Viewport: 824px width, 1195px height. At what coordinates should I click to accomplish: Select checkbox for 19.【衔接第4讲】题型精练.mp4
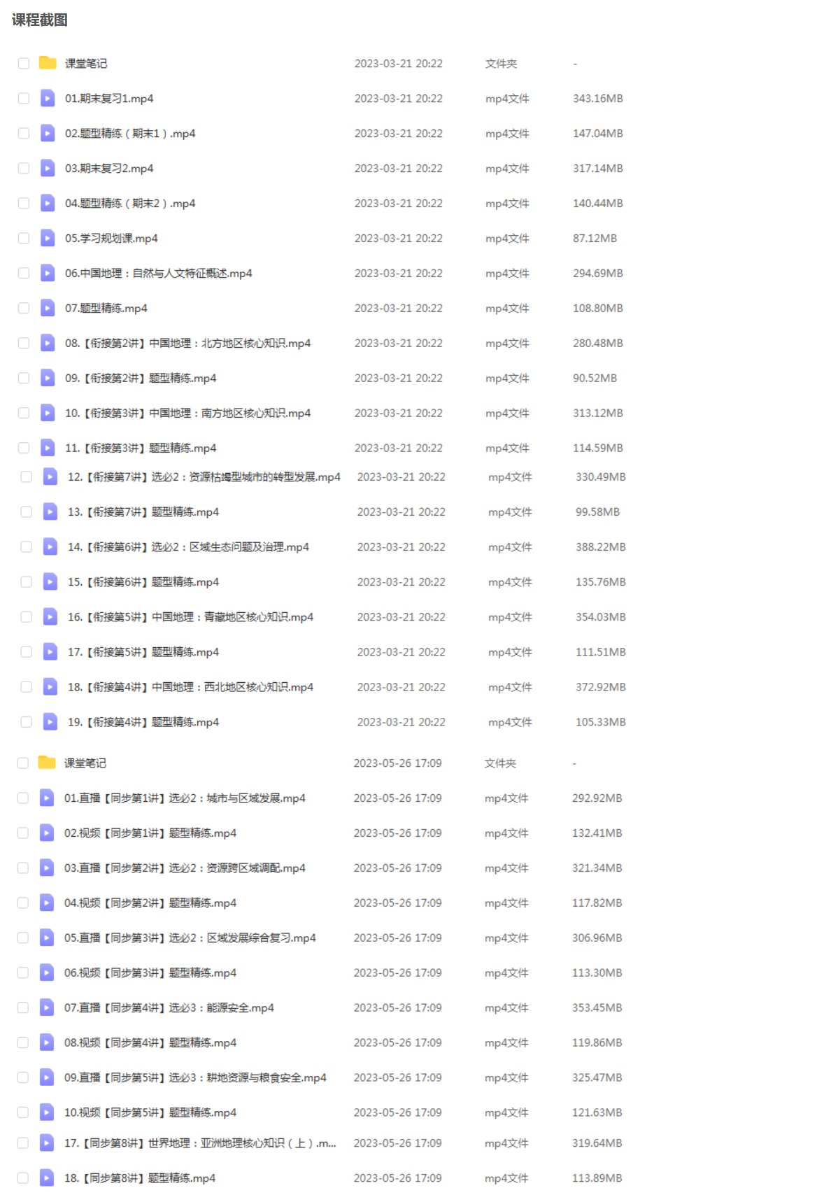point(27,721)
